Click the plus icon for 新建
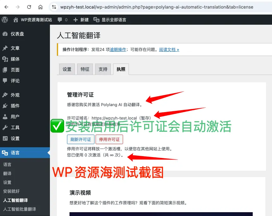The width and height of the screenshot is (272, 216). coord(76,20)
